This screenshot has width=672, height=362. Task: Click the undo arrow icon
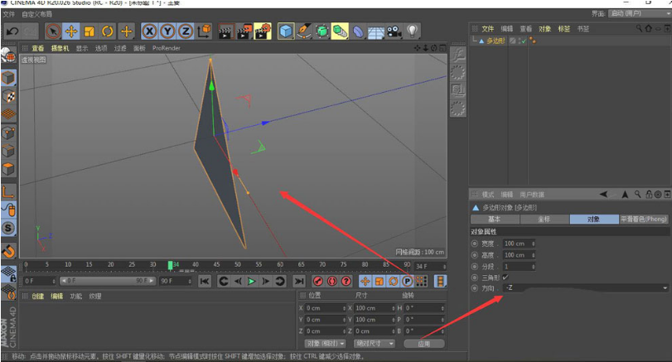point(12,31)
